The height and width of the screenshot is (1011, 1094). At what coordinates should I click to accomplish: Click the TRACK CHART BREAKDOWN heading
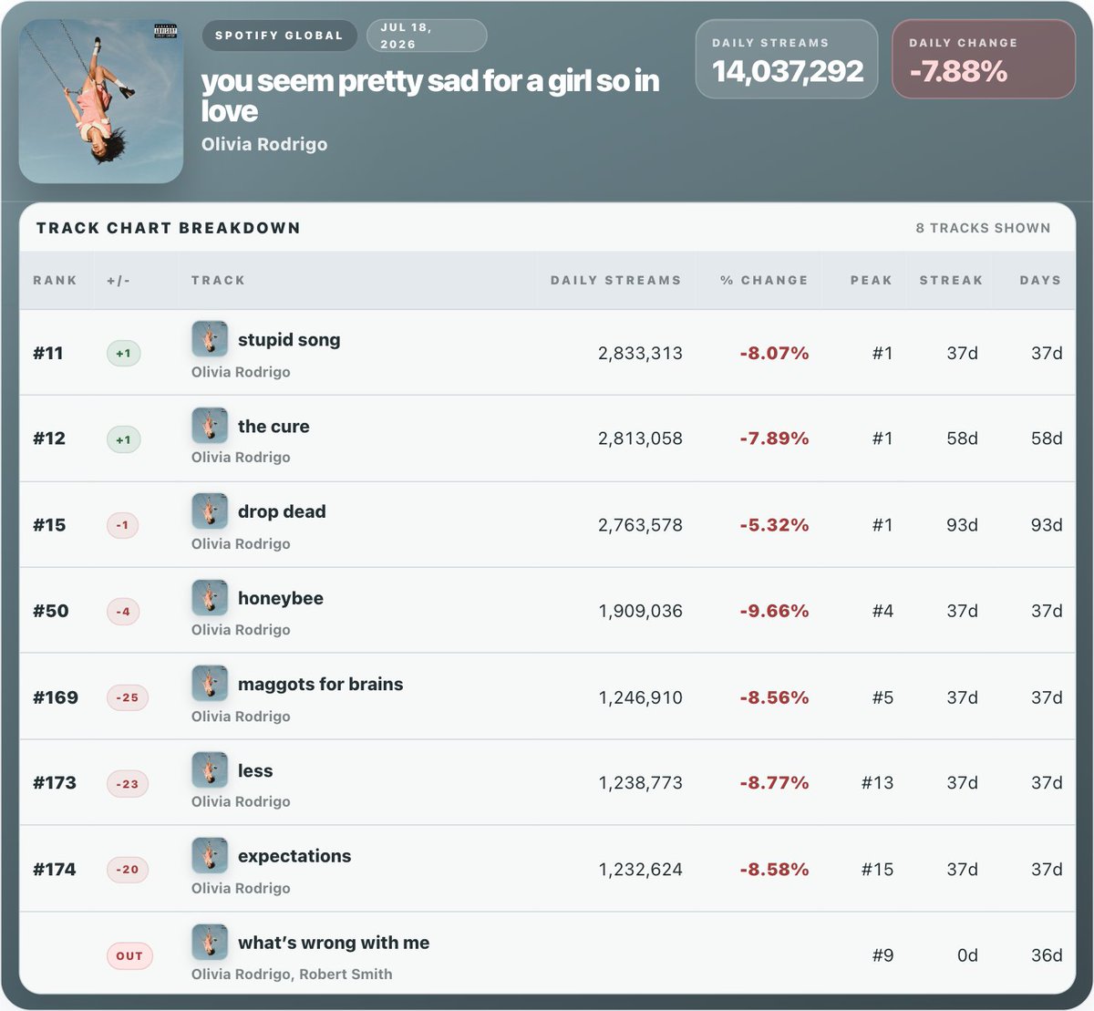[x=169, y=228]
